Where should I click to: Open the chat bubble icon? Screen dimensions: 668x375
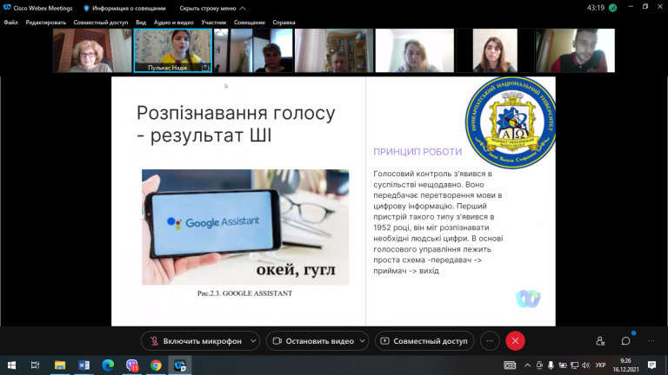coord(625,341)
